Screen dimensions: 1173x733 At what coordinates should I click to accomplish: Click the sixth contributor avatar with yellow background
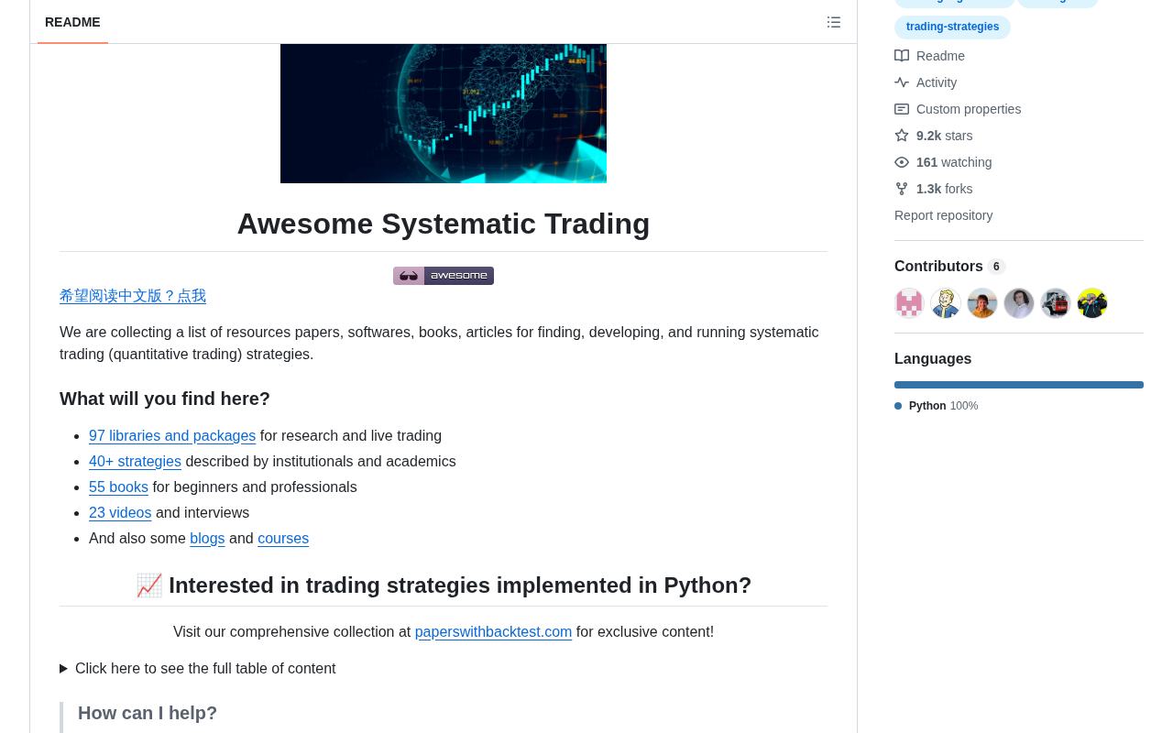click(x=1092, y=303)
